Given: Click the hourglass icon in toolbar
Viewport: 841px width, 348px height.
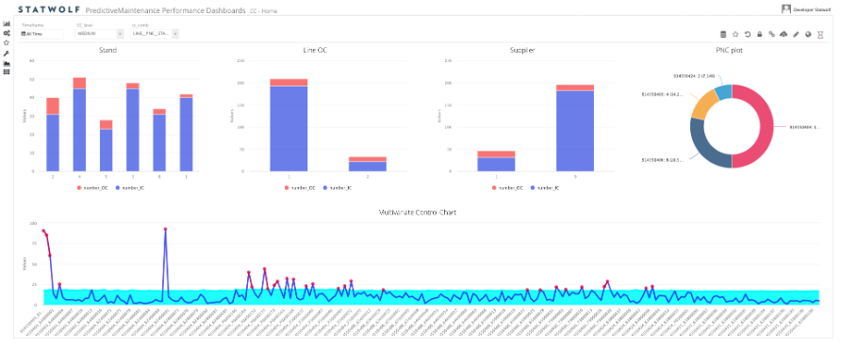Looking at the screenshot, I should click(x=820, y=34).
